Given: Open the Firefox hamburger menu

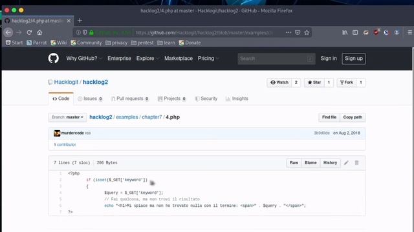Looking at the screenshot, I should point(409,33).
